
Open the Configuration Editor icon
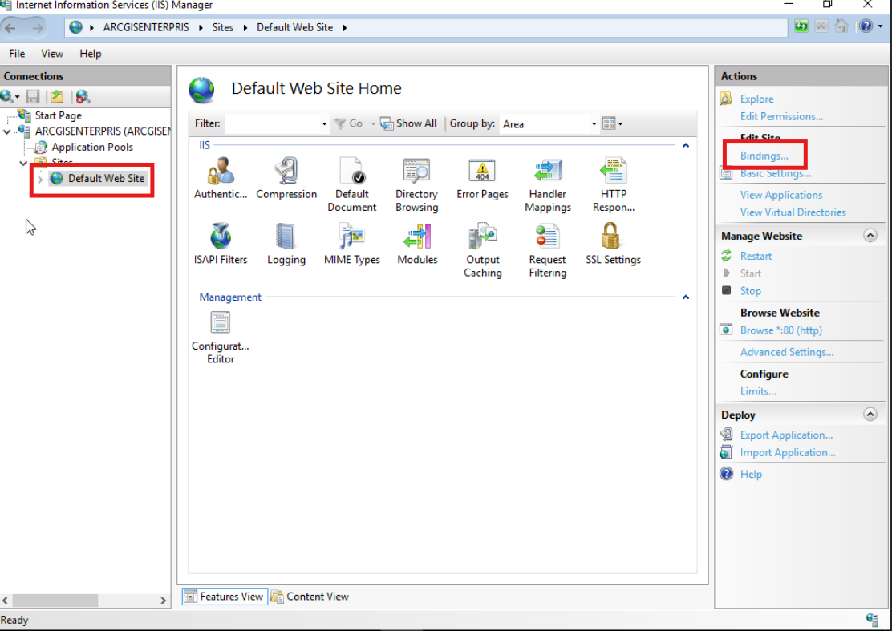click(x=220, y=323)
